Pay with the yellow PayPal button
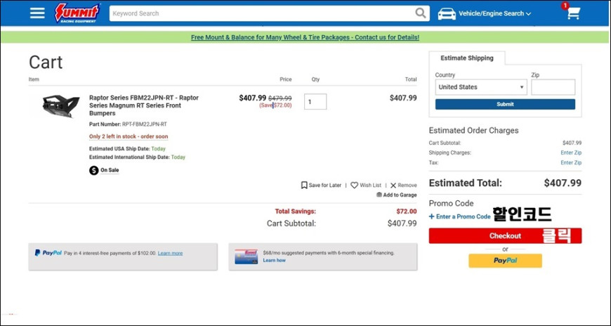 [505, 261]
